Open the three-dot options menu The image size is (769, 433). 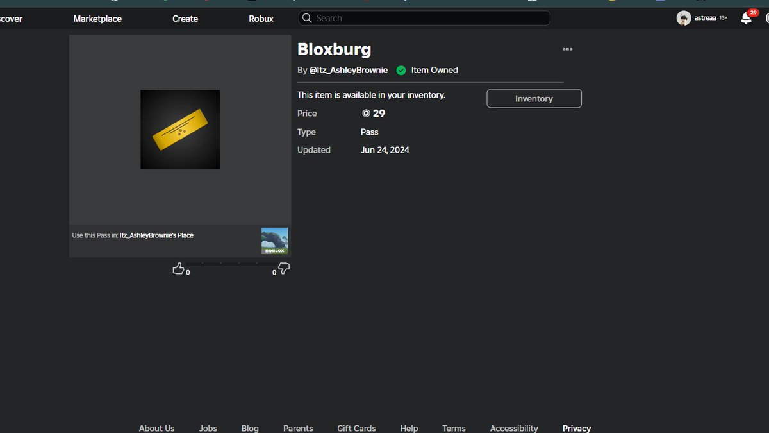(567, 49)
